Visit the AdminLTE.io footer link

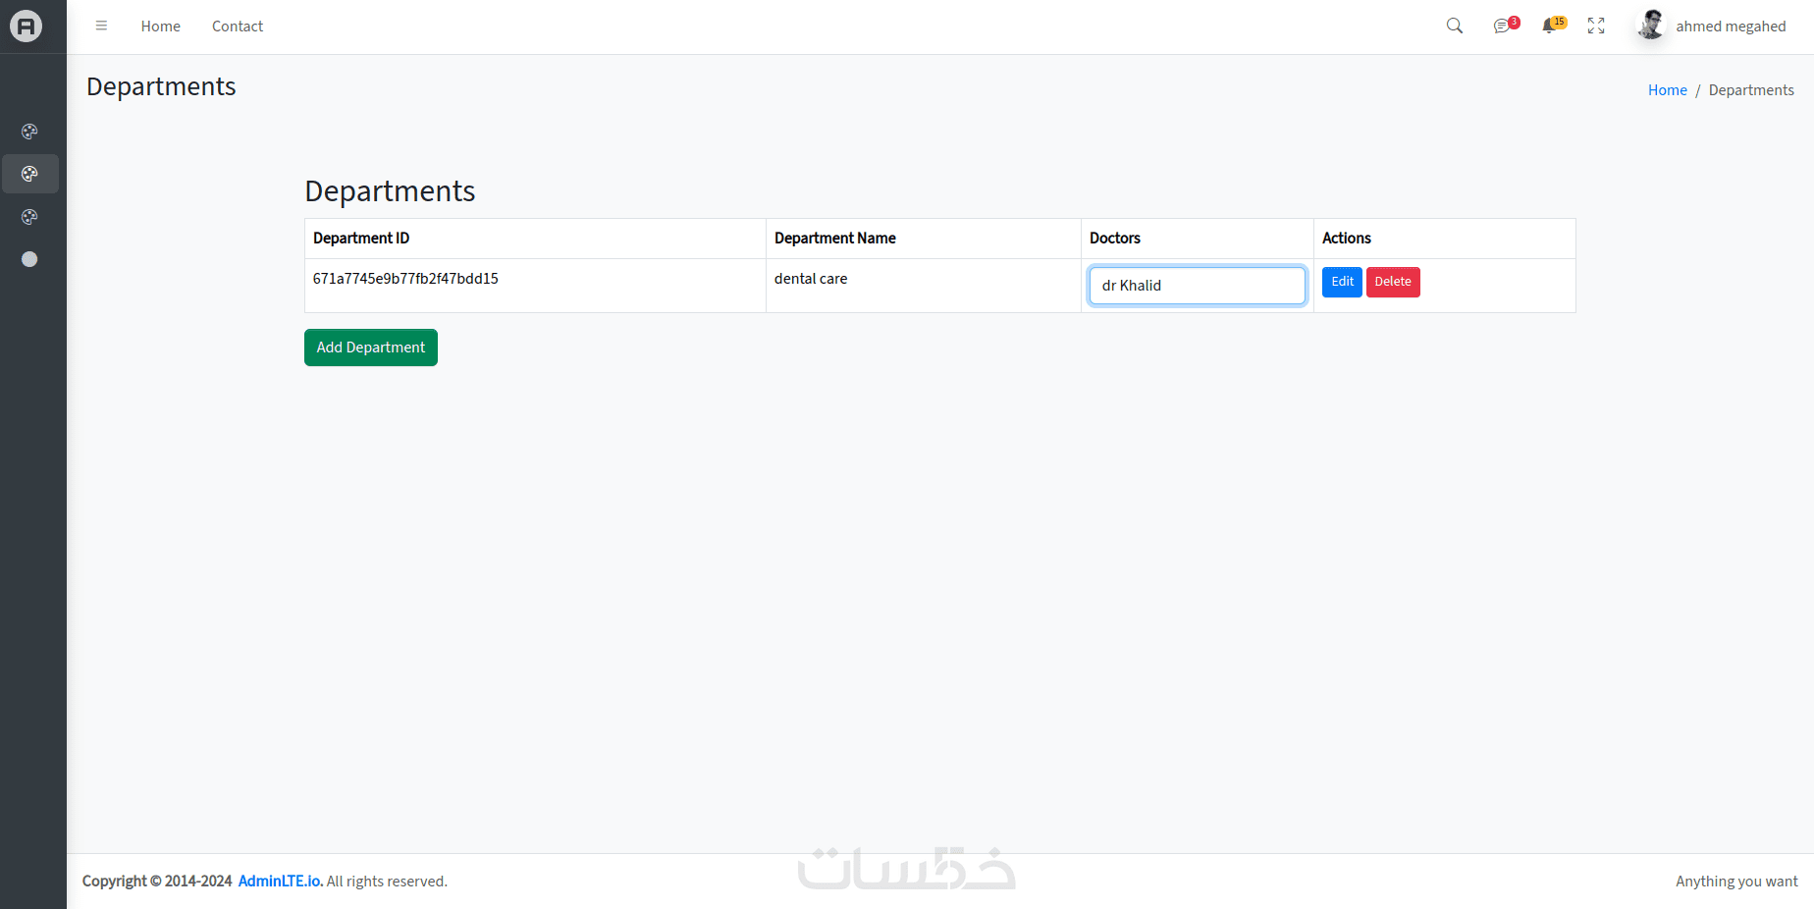pyautogui.click(x=280, y=882)
